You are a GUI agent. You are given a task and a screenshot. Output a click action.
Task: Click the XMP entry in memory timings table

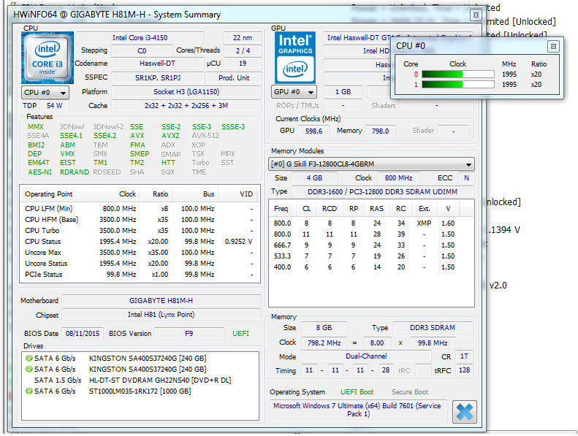pyautogui.click(x=424, y=223)
